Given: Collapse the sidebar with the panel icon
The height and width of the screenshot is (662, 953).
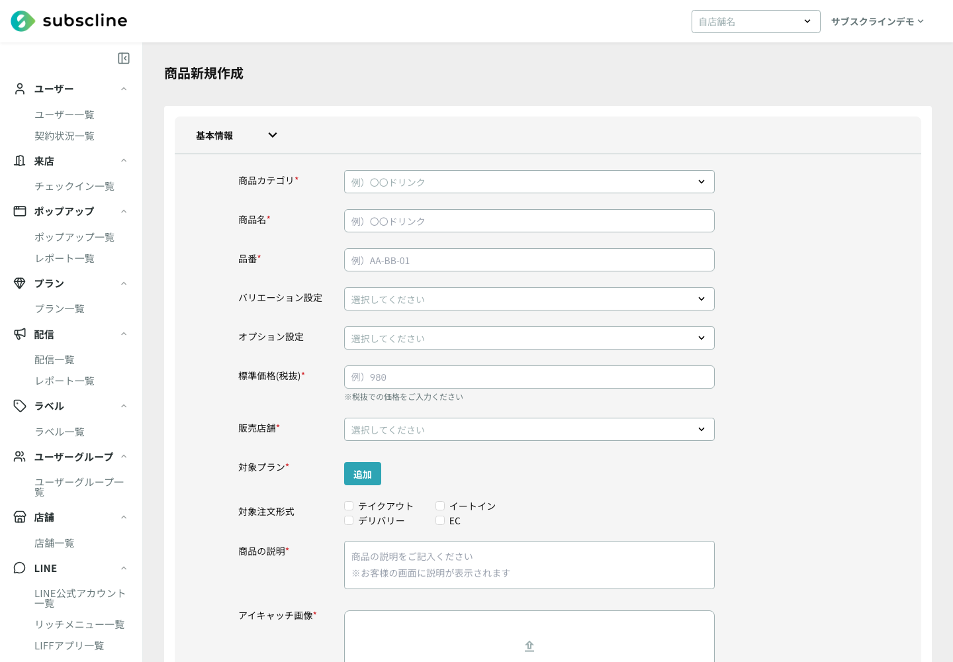Looking at the screenshot, I should (124, 58).
